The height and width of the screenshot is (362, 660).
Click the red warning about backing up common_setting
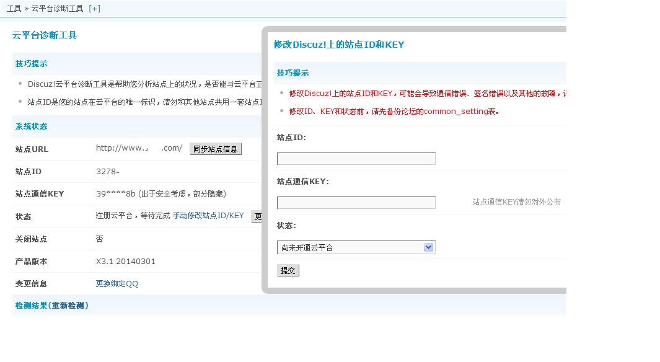394,112
